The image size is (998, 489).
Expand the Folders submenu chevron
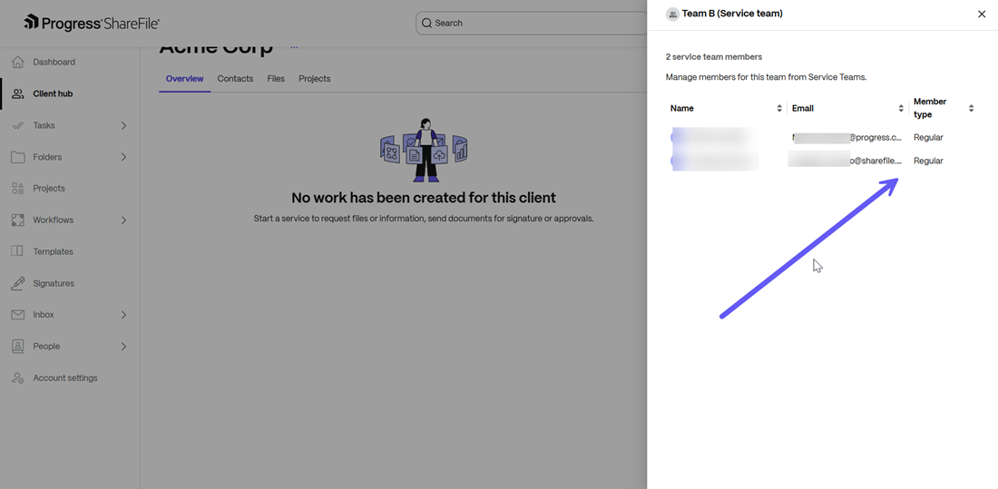coord(123,157)
